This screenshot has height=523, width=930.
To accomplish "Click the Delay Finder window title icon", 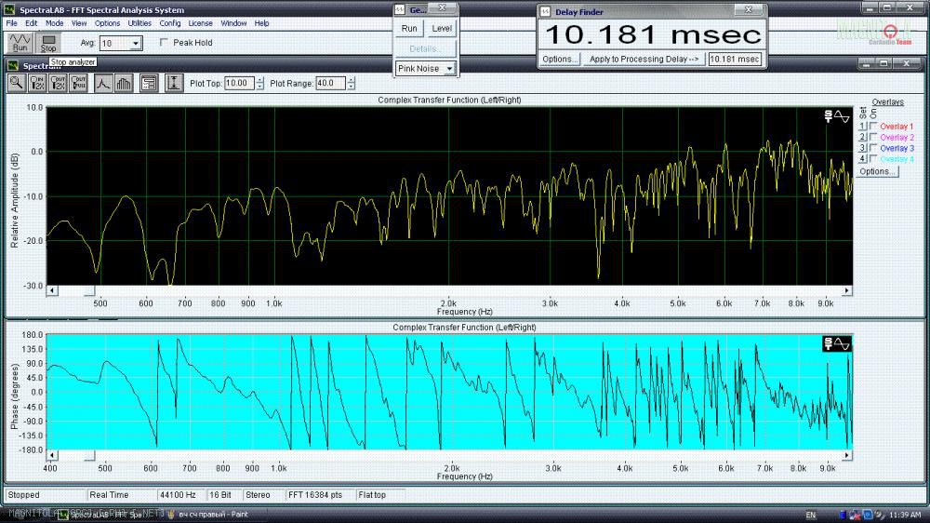I will click(x=545, y=11).
